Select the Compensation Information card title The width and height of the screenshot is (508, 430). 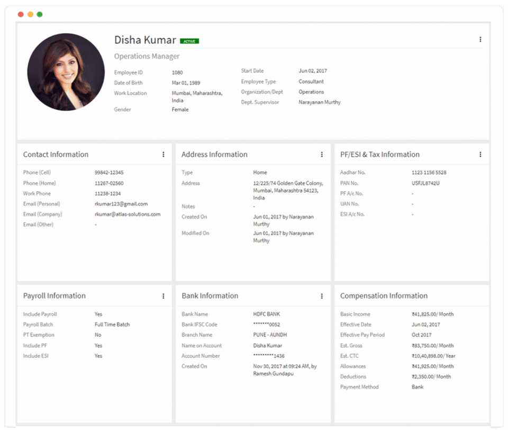click(384, 296)
